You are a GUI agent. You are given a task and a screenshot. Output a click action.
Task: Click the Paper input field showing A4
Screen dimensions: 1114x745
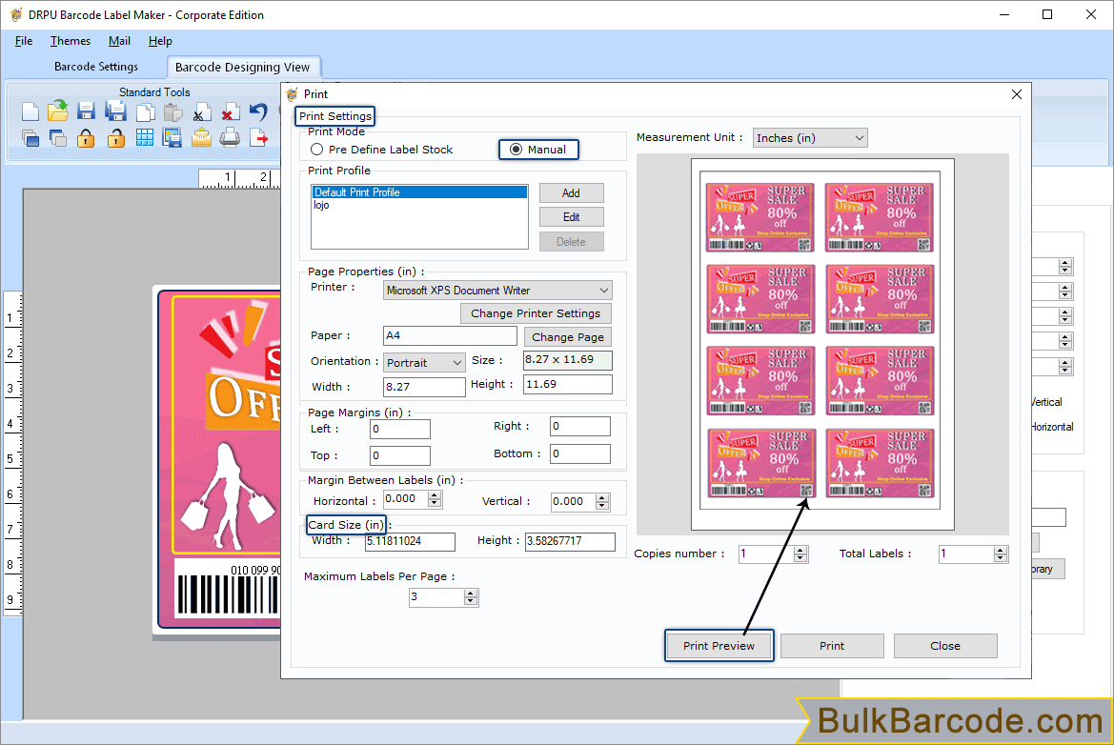pyautogui.click(x=450, y=336)
